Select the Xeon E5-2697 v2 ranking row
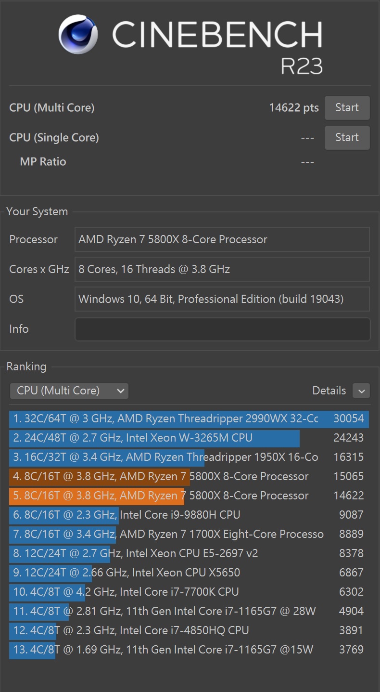This screenshot has height=692, width=380. click(189, 553)
